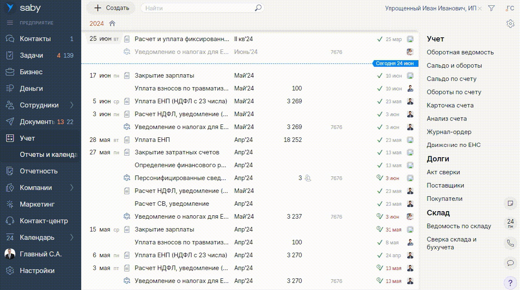
Task: Open the sticky notes icon
Action: (510, 203)
